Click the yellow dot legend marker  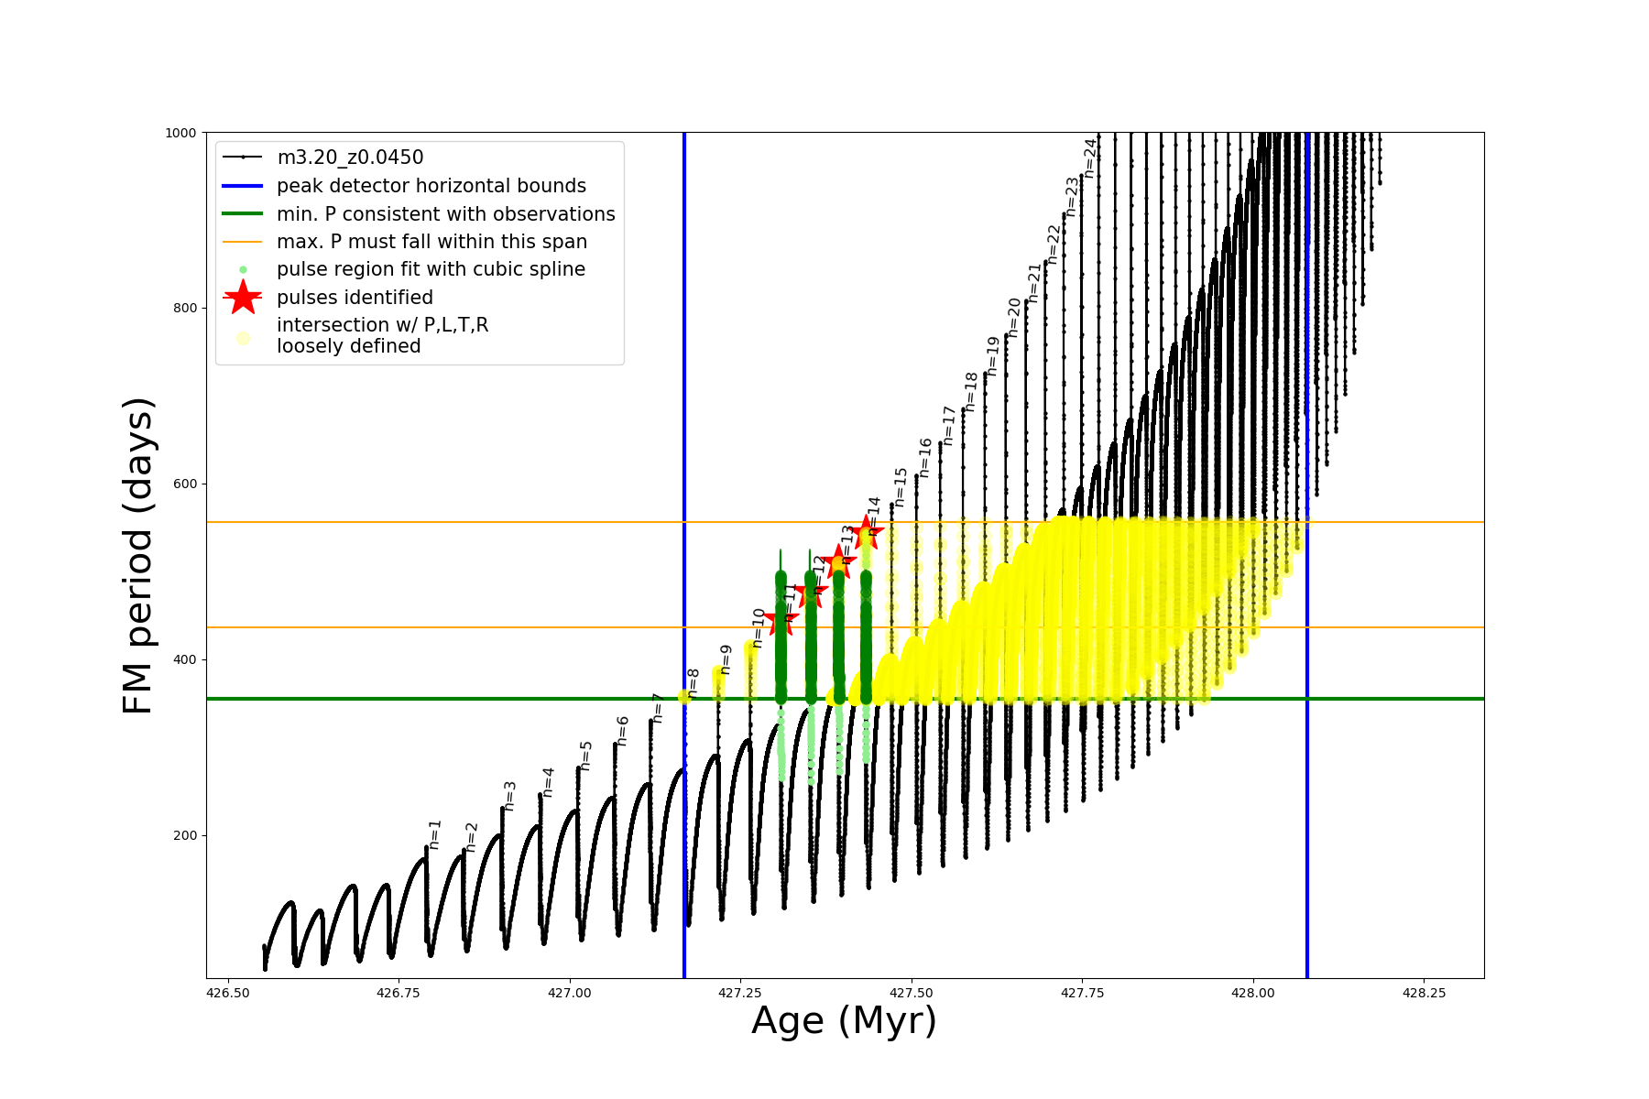[x=243, y=338]
